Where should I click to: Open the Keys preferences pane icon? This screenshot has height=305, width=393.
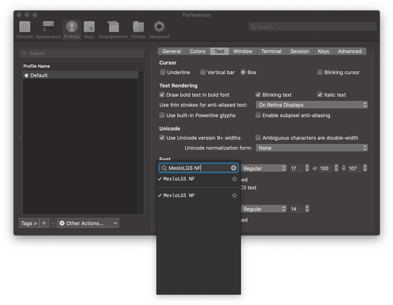click(89, 30)
